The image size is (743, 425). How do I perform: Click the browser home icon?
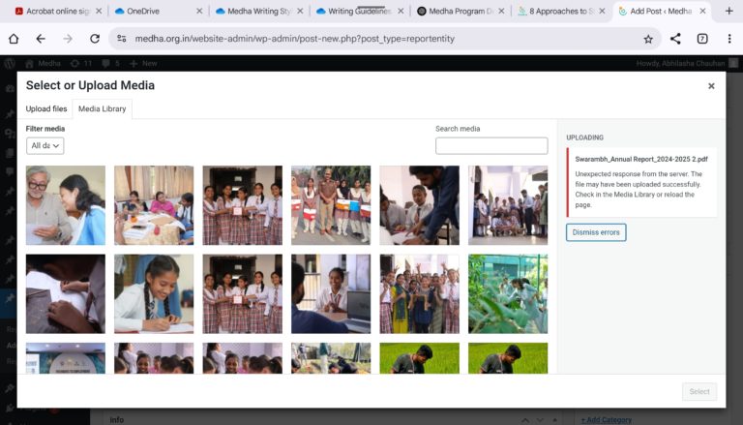(x=14, y=39)
